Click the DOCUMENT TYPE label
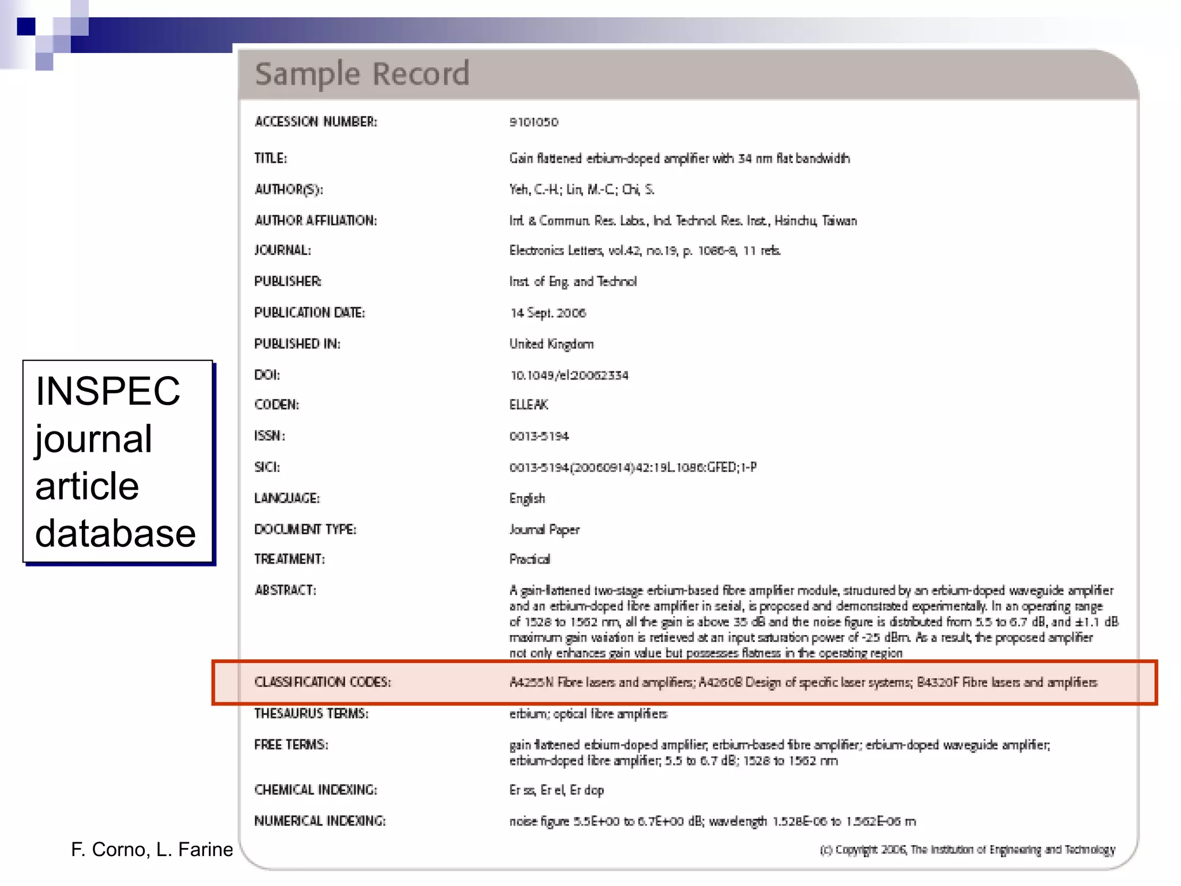The height and width of the screenshot is (886, 1181). click(x=306, y=530)
